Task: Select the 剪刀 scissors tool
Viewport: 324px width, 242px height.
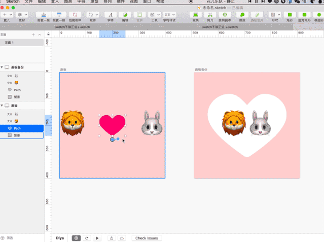Action: (210, 15)
